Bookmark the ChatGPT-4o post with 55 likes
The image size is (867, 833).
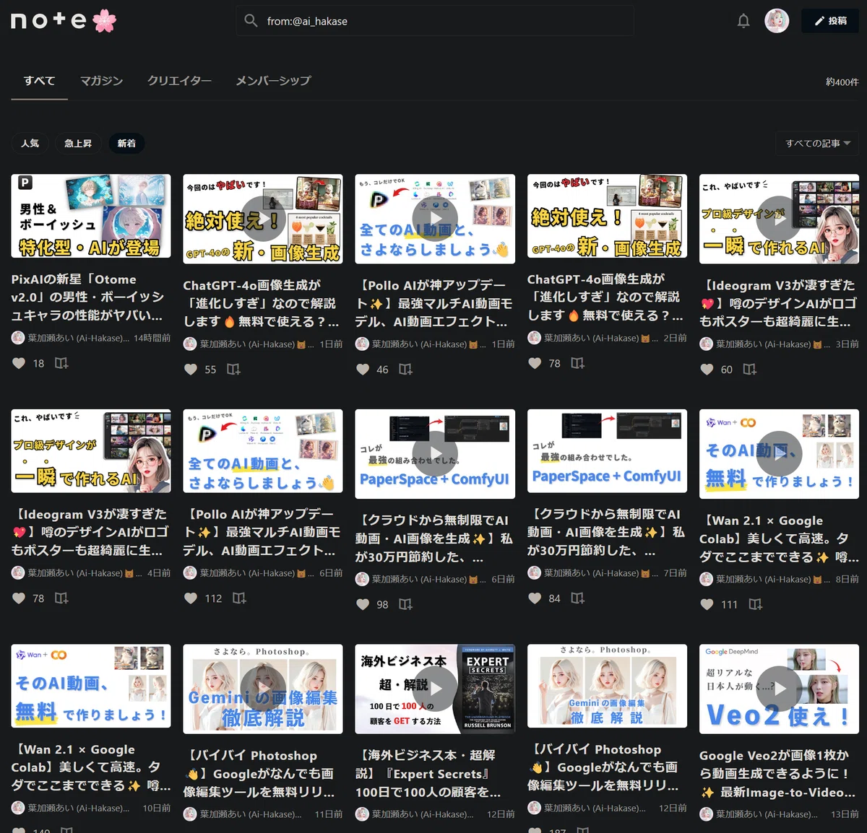pos(233,369)
